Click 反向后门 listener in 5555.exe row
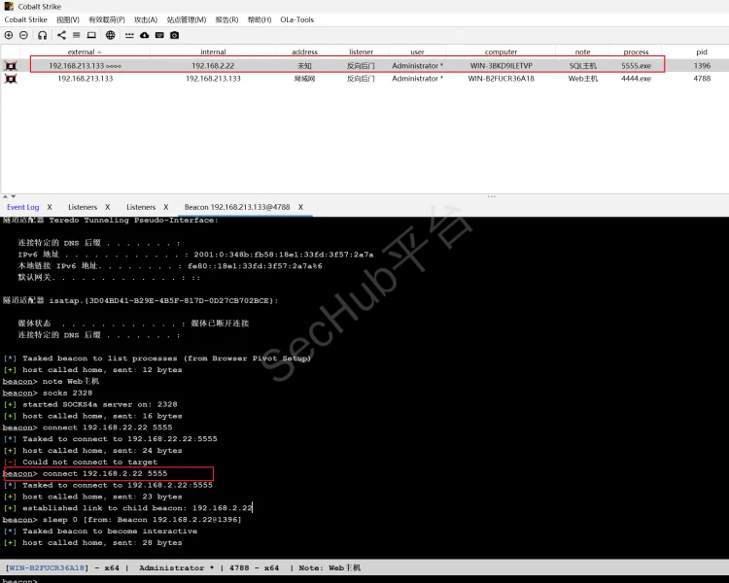The image size is (729, 583). tap(361, 65)
